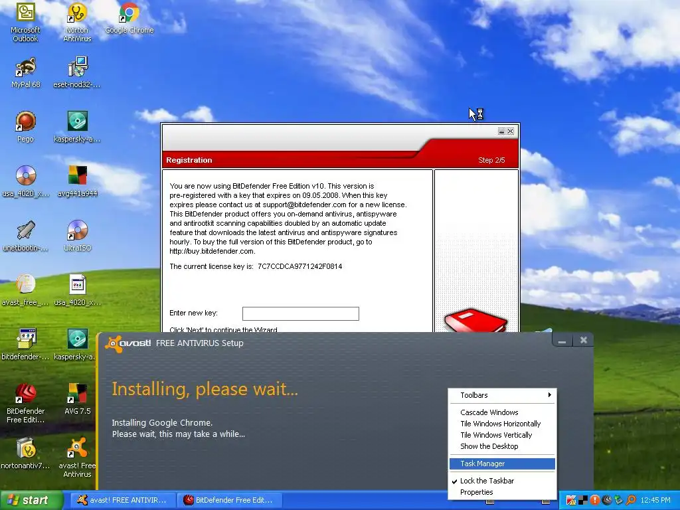This screenshot has height=510, width=680.
Task: Click the avast! logo in Setup window
Action: coord(128,343)
